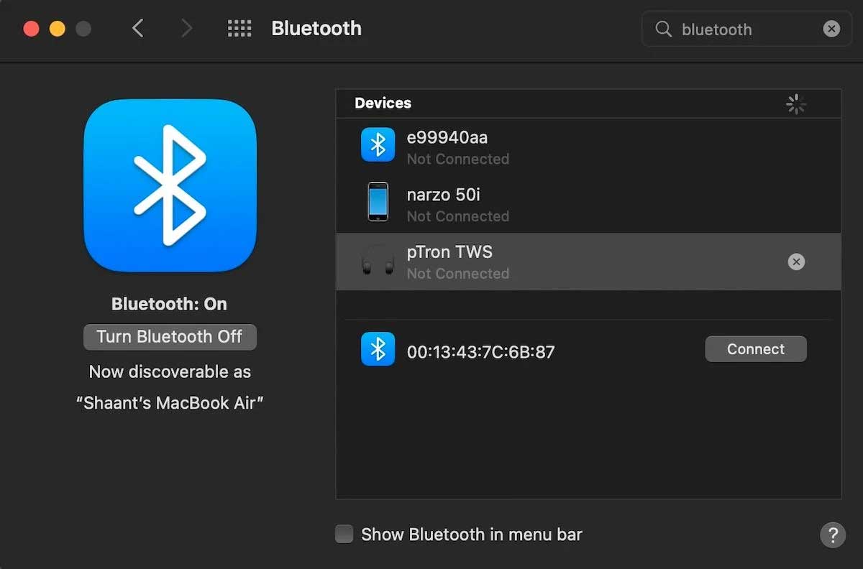
Task: Remove pTron TWS with the X button
Action: [796, 262]
